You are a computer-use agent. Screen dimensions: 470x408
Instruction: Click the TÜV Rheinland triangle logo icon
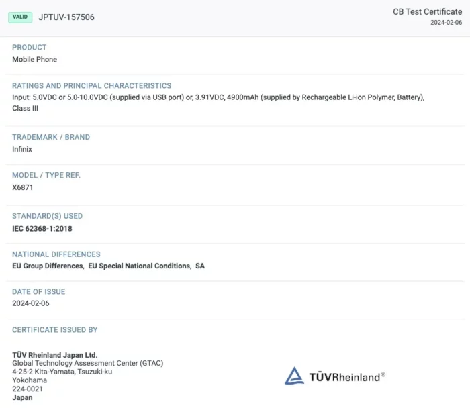click(x=294, y=376)
